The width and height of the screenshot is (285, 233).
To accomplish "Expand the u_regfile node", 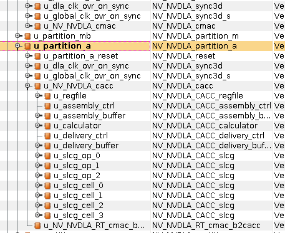I will pyautogui.click(x=37, y=95).
